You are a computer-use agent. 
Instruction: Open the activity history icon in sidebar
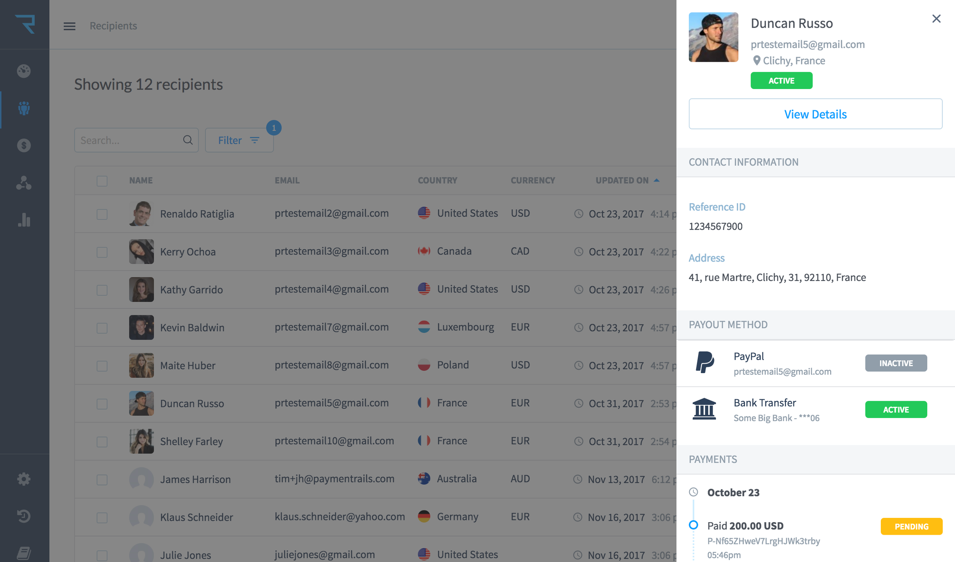pos(24,516)
